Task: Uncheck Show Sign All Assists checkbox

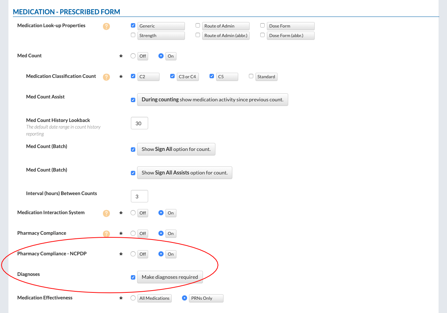Action: pos(133,173)
